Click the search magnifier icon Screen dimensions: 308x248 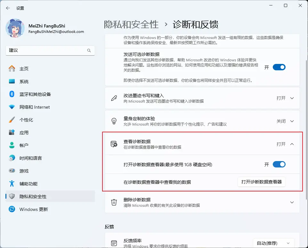click(89, 50)
